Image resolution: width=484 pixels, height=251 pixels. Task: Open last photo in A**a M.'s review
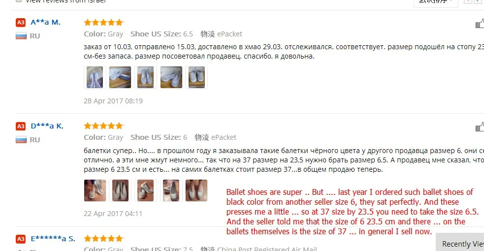point(196,77)
